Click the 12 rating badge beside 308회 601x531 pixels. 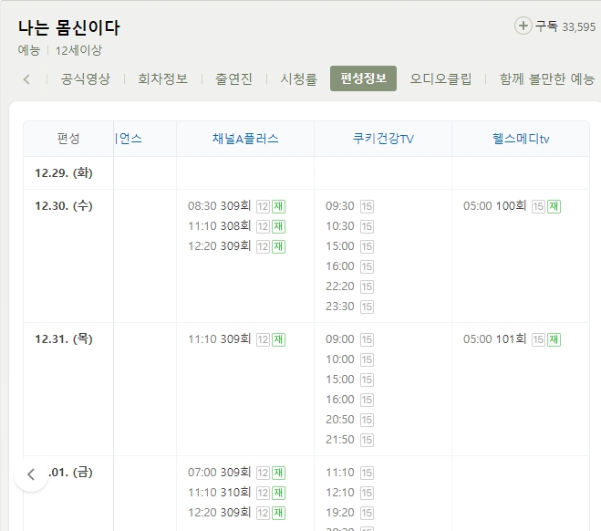pos(263,226)
